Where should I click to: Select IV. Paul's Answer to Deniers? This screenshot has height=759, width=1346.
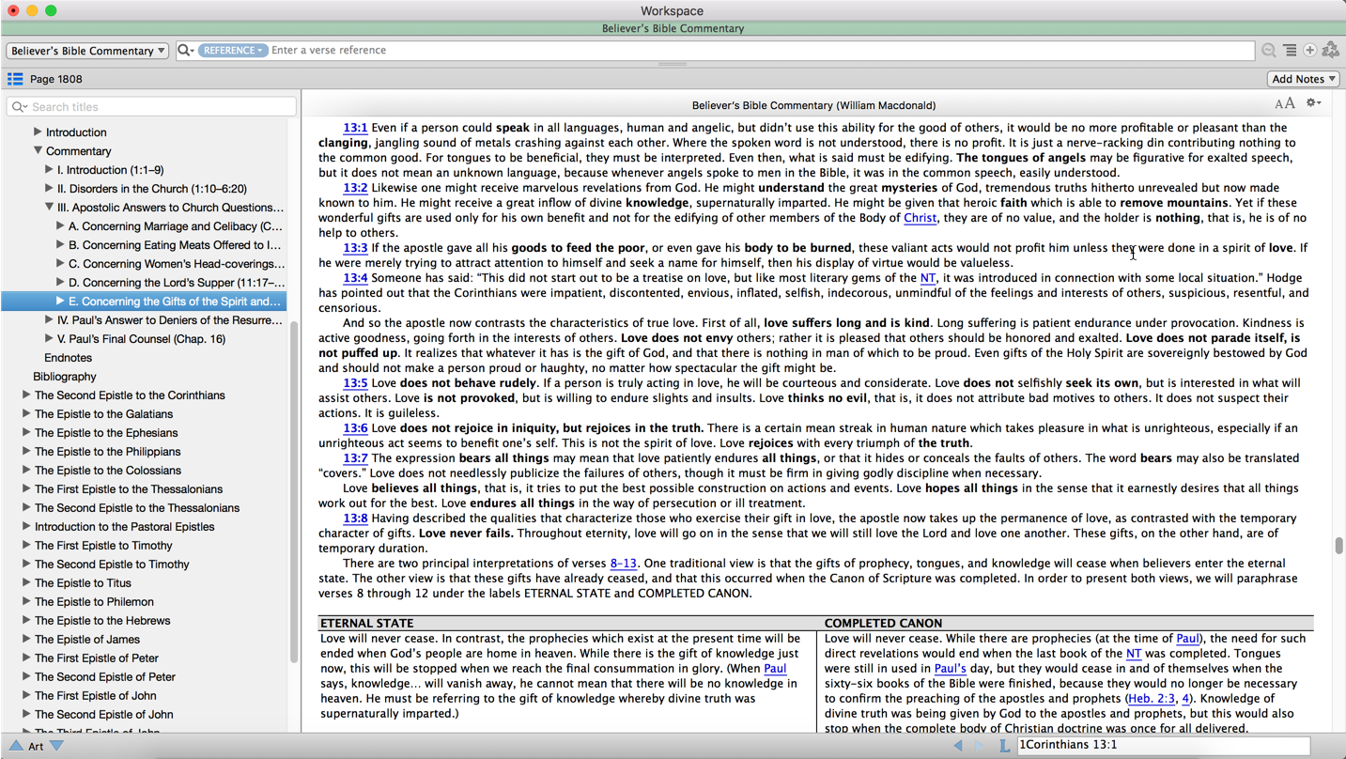coord(169,319)
